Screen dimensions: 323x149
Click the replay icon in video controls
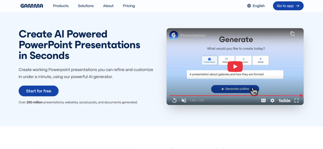(174, 100)
